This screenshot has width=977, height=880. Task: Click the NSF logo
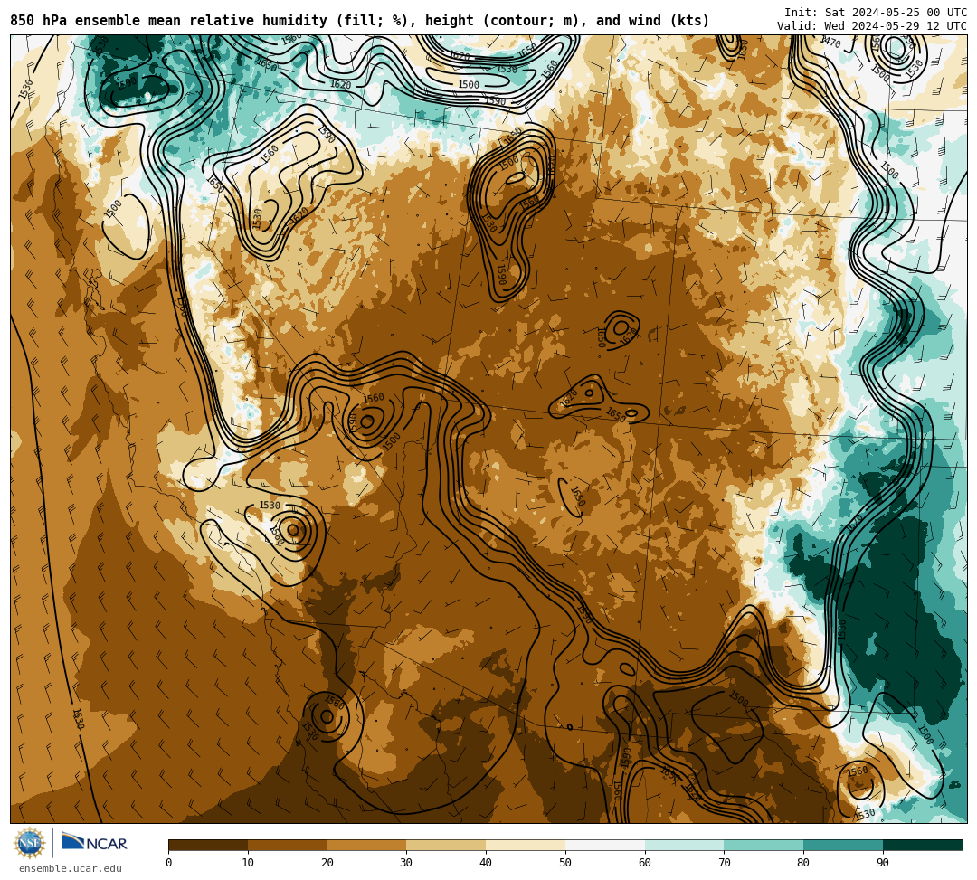point(30,843)
